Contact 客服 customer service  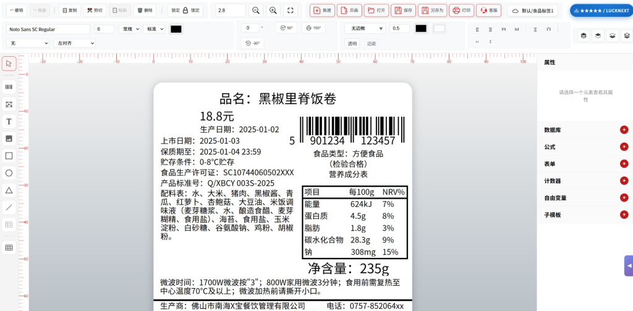point(488,10)
